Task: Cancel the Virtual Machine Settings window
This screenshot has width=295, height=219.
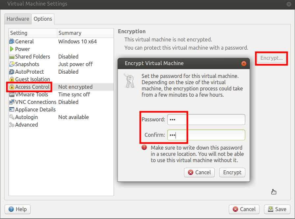Action: 244,209
